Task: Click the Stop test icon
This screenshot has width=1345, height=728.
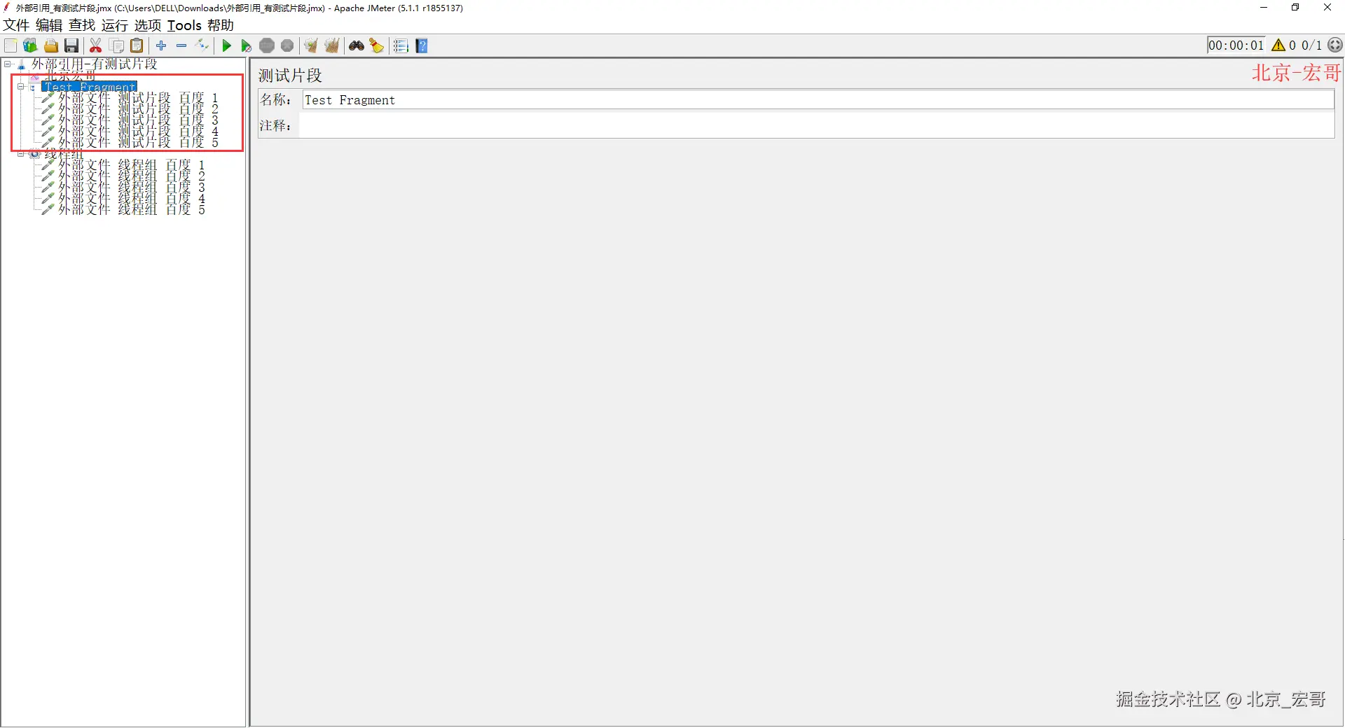Action: pos(267,46)
